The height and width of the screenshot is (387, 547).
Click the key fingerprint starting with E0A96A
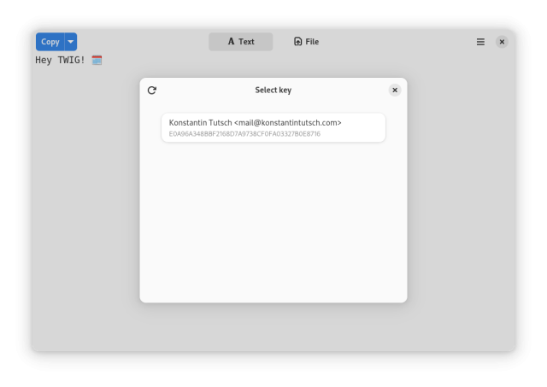[x=244, y=134]
